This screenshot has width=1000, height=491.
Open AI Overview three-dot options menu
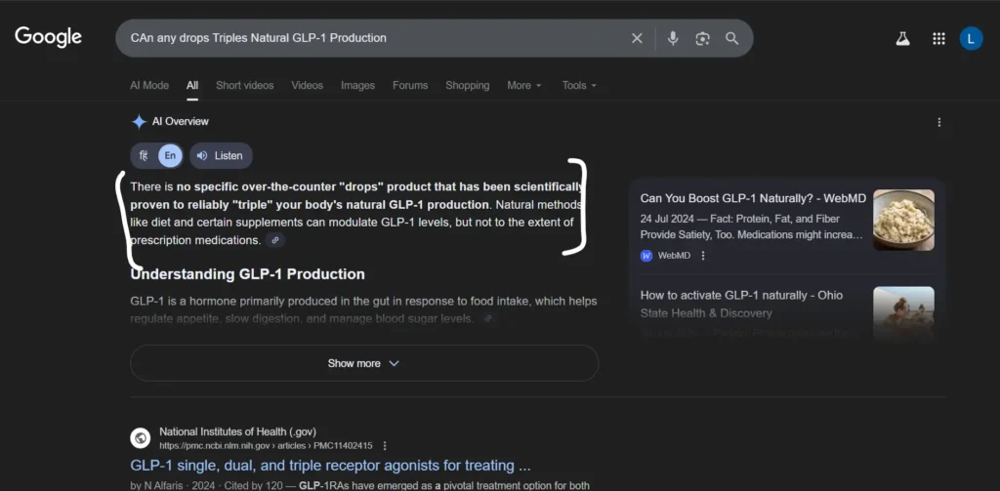[x=939, y=122]
